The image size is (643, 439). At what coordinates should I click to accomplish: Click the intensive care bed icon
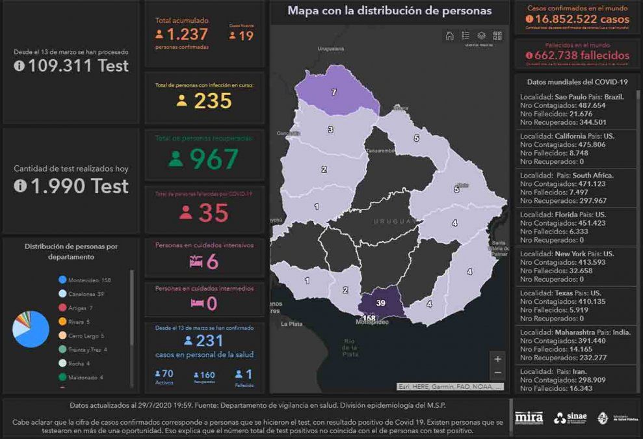pos(195,262)
